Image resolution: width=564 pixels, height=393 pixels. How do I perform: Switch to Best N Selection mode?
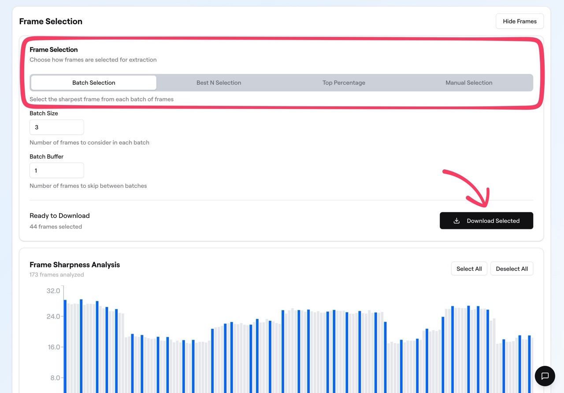pos(219,83)
